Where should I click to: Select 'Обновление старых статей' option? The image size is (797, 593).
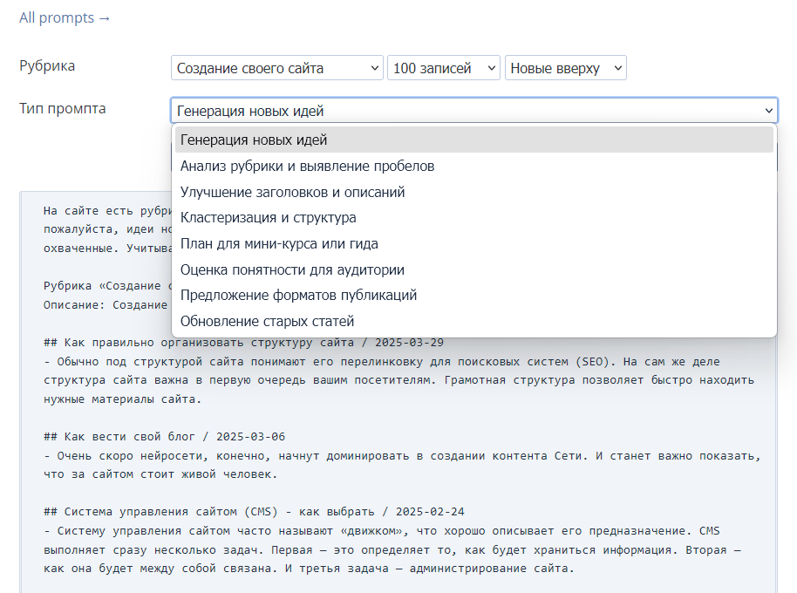474,321
